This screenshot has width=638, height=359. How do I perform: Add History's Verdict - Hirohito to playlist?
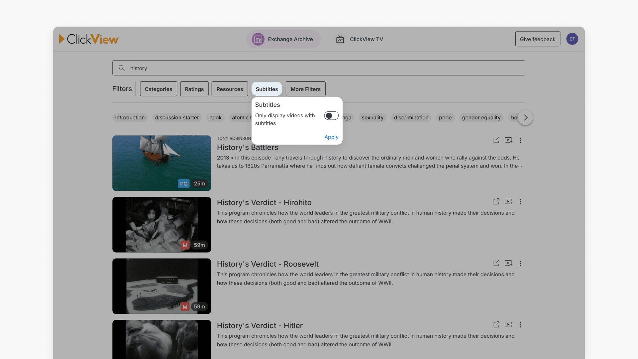[x=508, y=201]
